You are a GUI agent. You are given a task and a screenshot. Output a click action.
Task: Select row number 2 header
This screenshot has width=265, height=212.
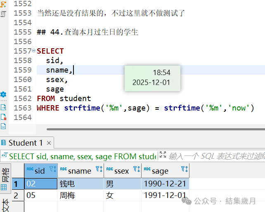click(18, 196)
